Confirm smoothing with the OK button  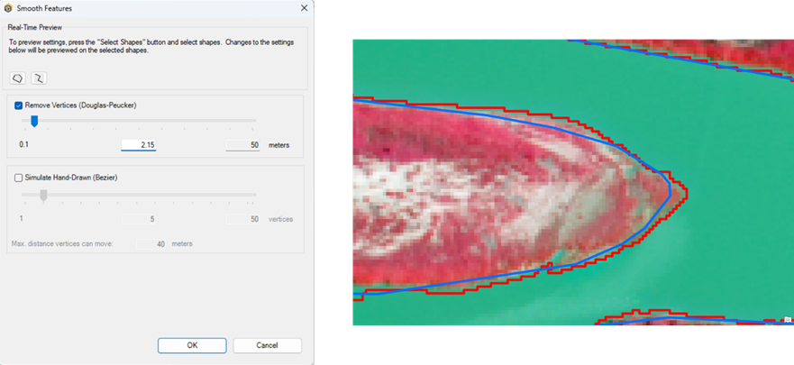click(x=192, y=345)
